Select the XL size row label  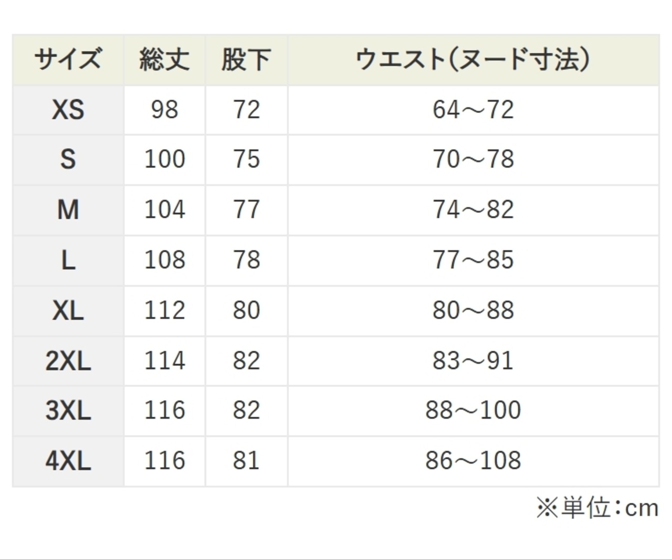click(x=68, y=310)
